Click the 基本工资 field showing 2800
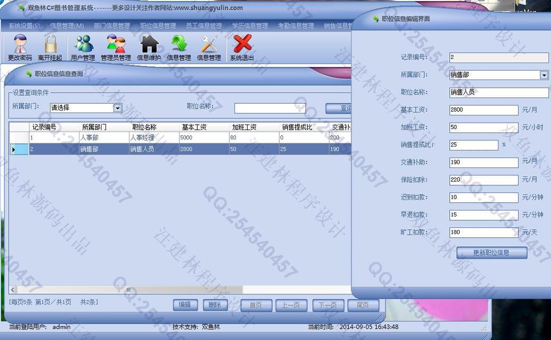 pyautogui.click(x=484, y=110)
